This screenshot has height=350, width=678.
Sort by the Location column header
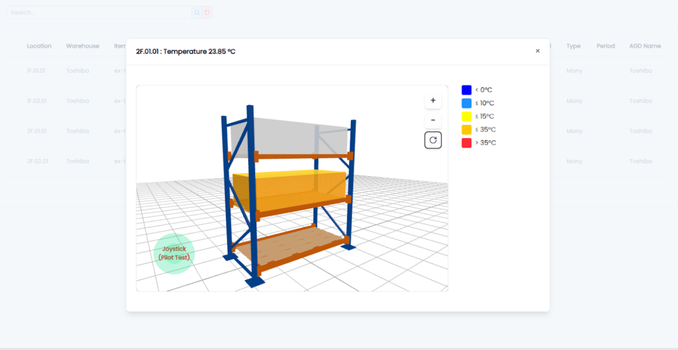[x=39, y=46]
